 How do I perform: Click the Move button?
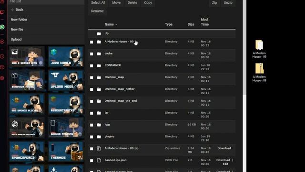coord(116,3)
